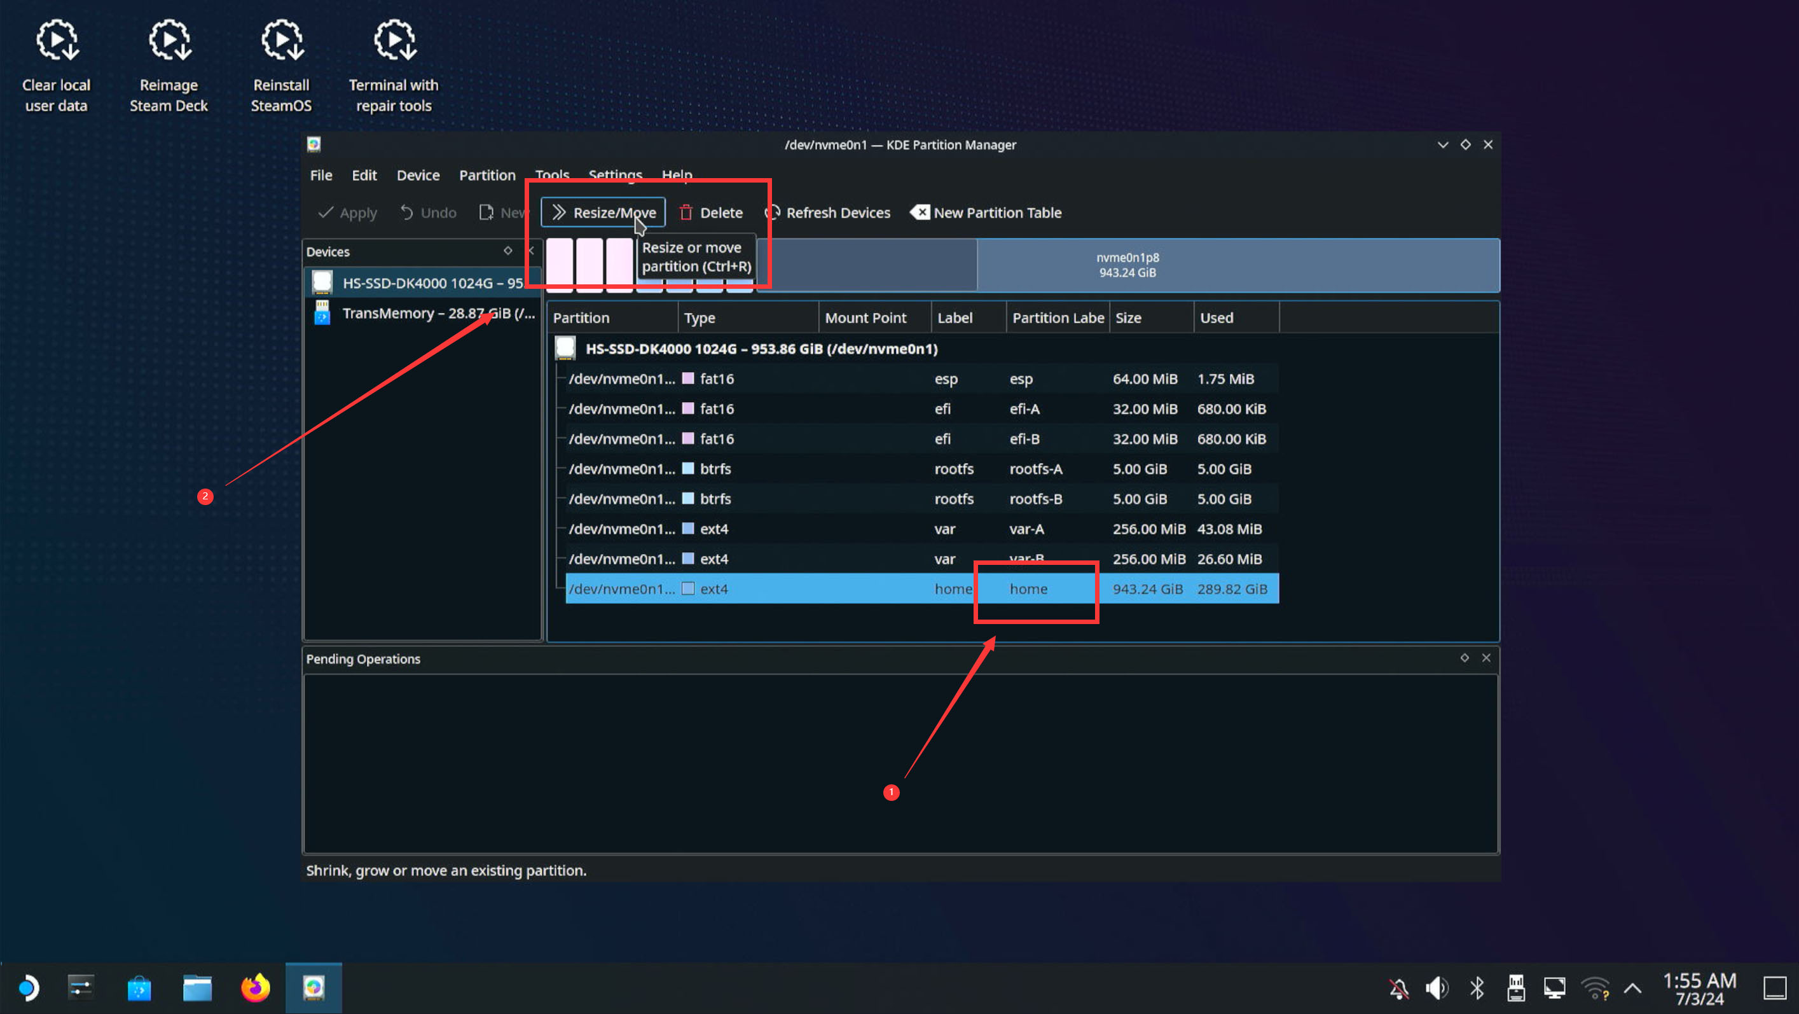Expand hidden system tray icons arrow
Screen dimensions: 1799x1014
1633,987
